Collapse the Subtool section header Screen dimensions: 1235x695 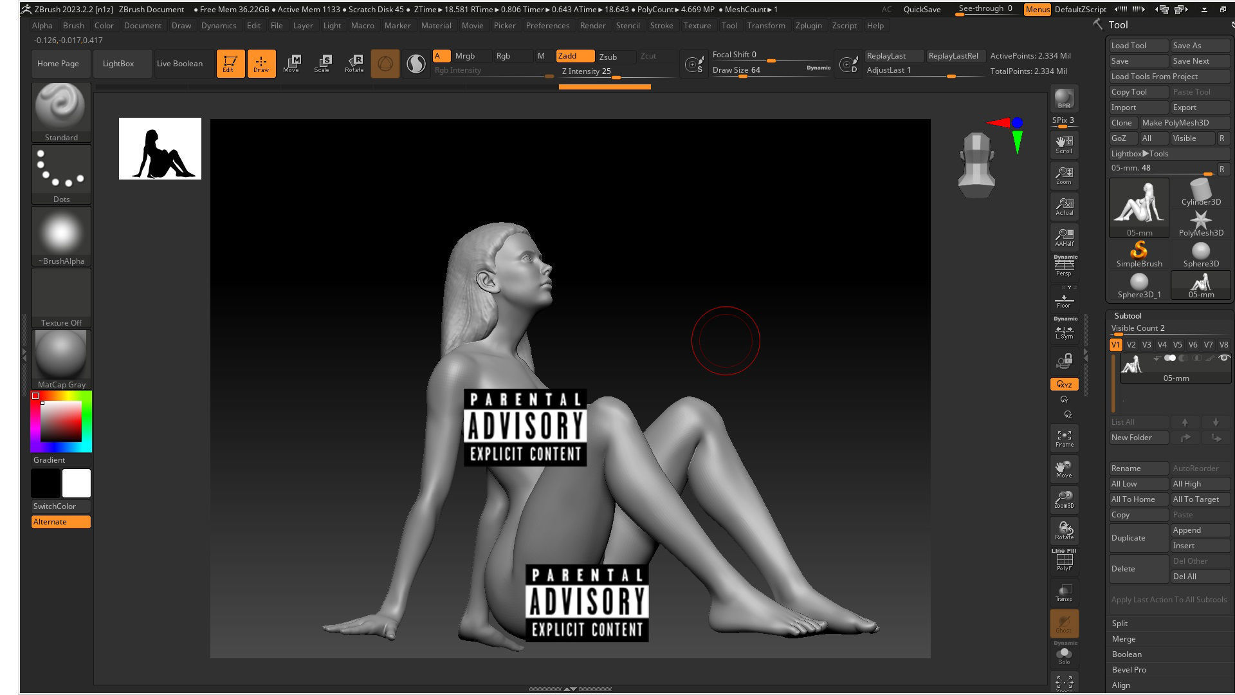click(1128, 315)
